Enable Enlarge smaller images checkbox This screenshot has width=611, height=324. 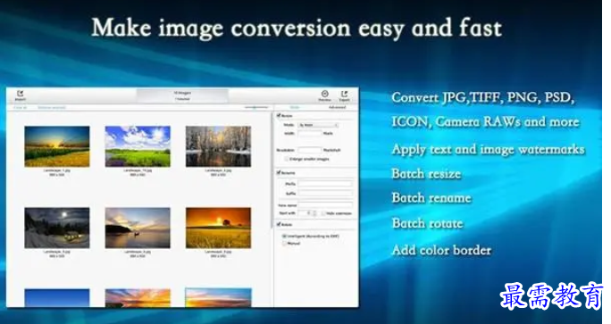click(287, 159)
